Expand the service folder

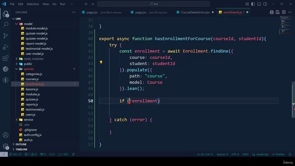click(x=17, y=120)
